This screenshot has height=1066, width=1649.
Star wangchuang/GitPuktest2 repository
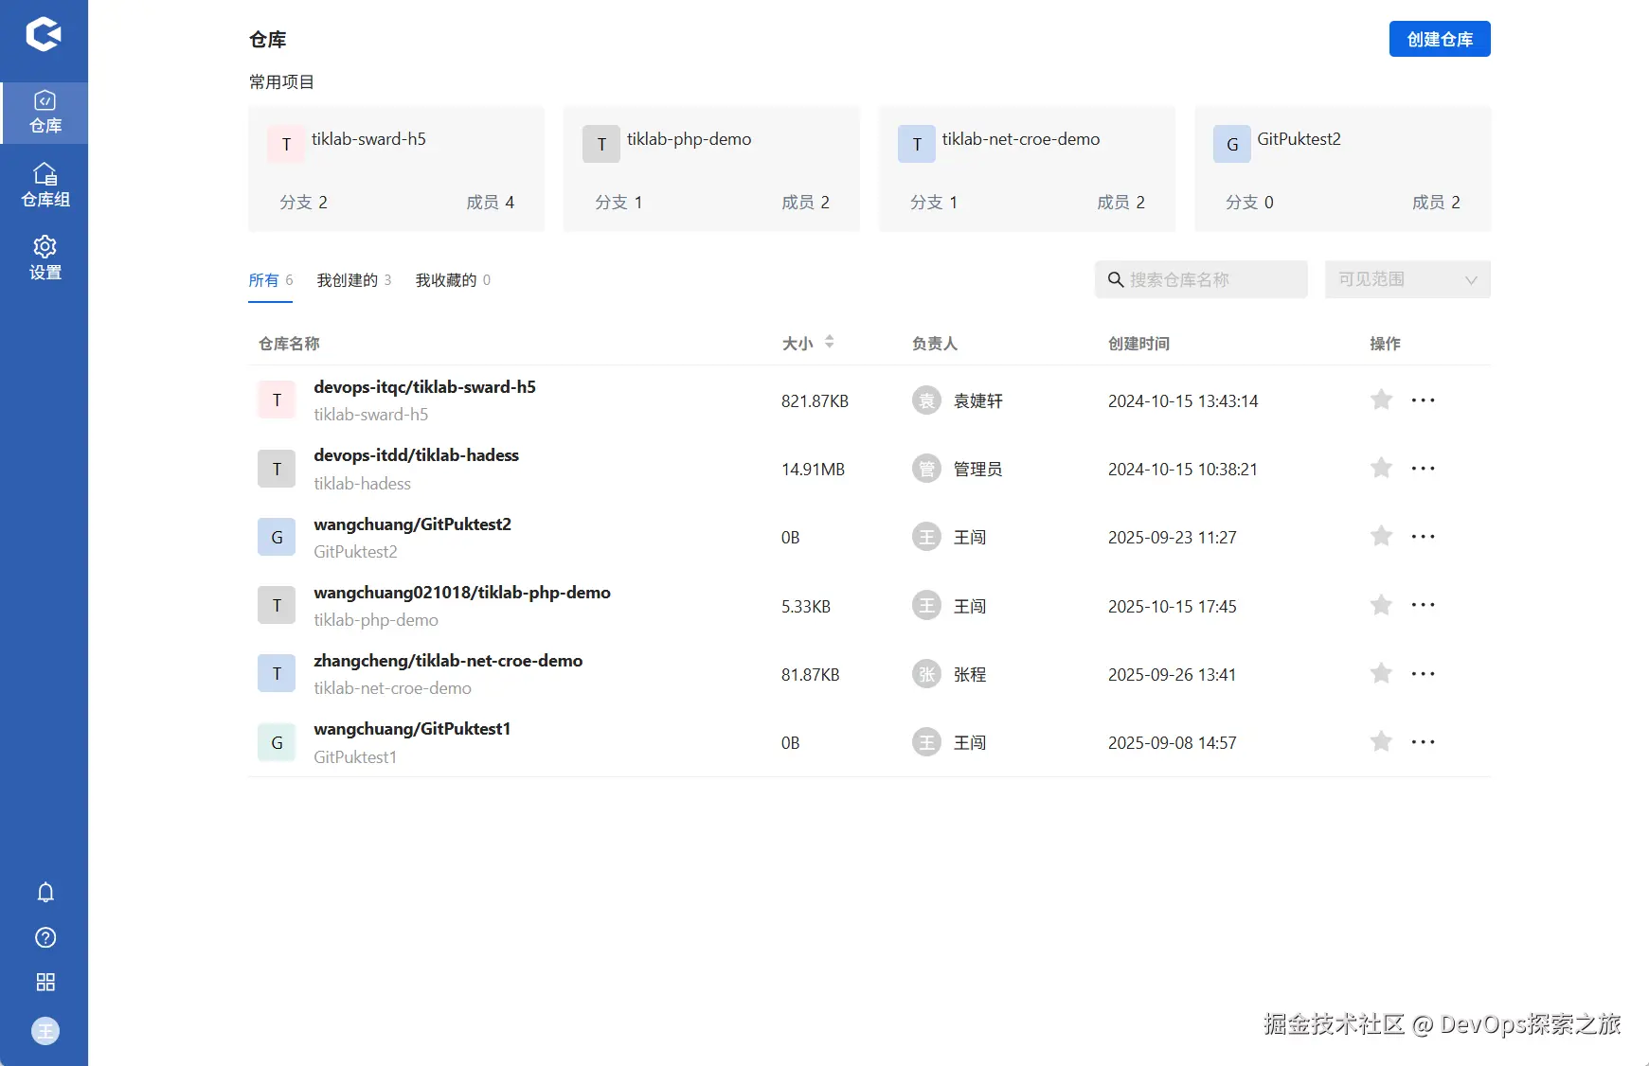(x=1381, y=536)
